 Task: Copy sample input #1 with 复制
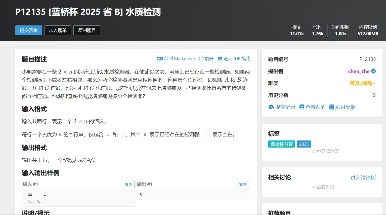tap(129, 184)
